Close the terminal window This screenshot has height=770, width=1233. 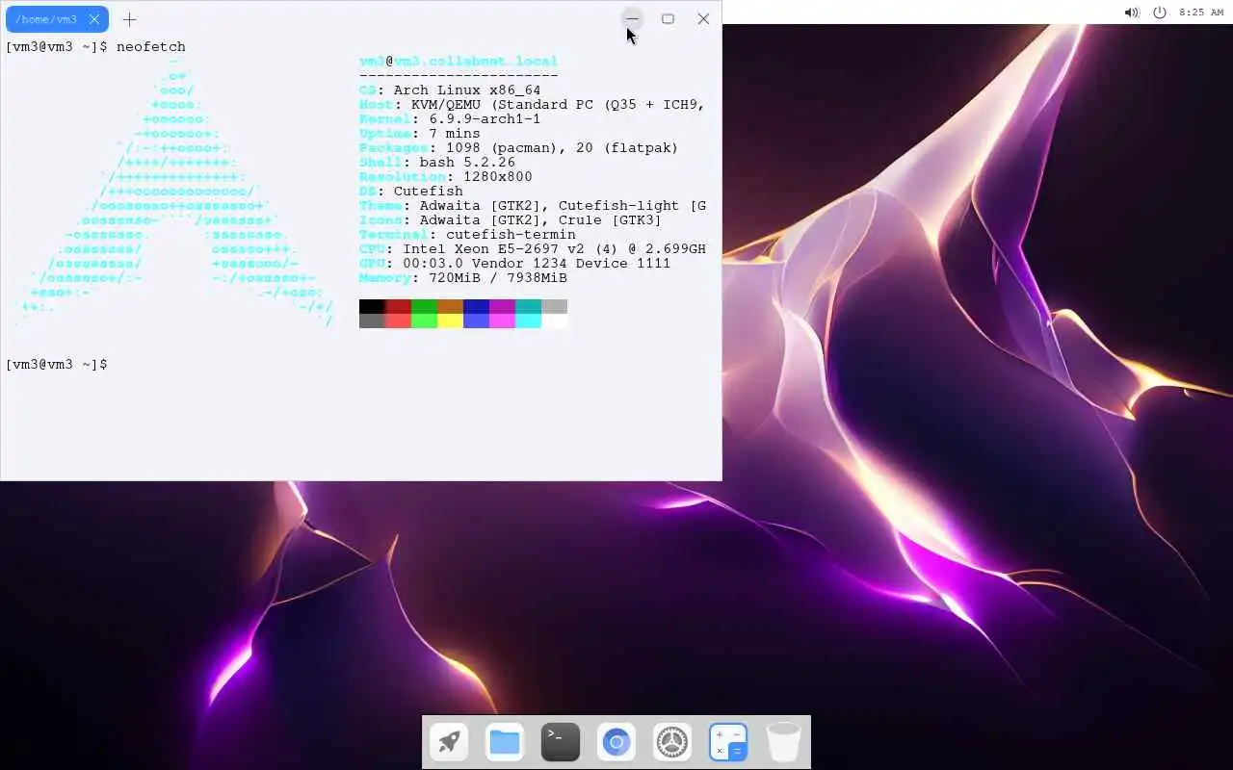tap(703, 18)
